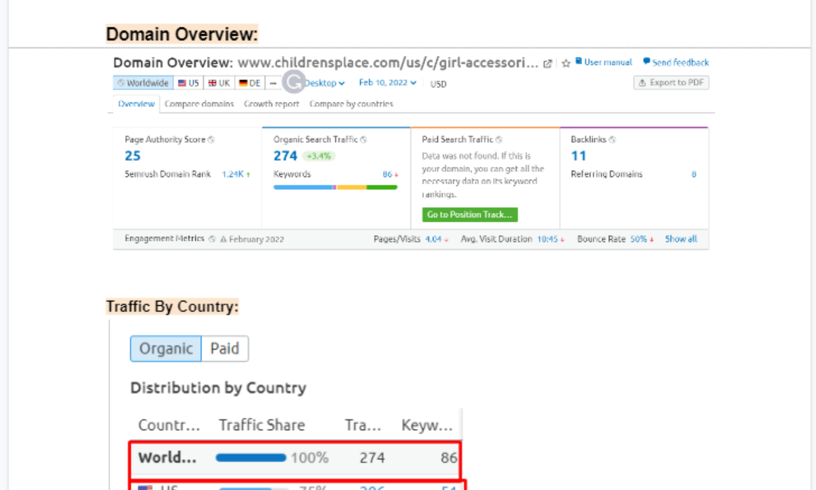
Task: Open the Growth report tab
Action: [272, 104]
